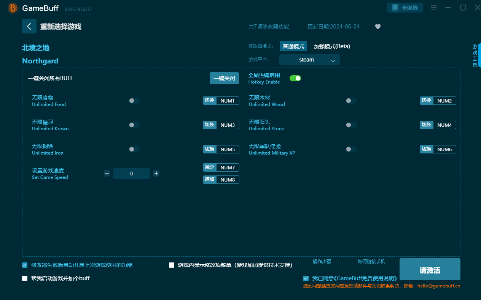Click the NUM3 hotkey for Unlimited Krown

228,125
